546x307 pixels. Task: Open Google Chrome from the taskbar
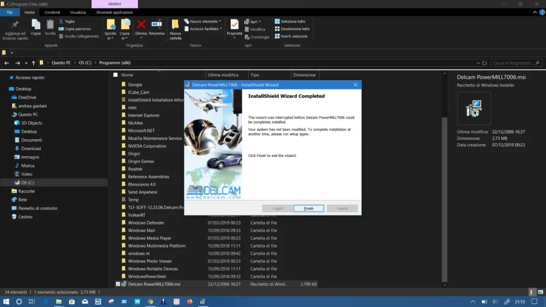coord(150,301)
